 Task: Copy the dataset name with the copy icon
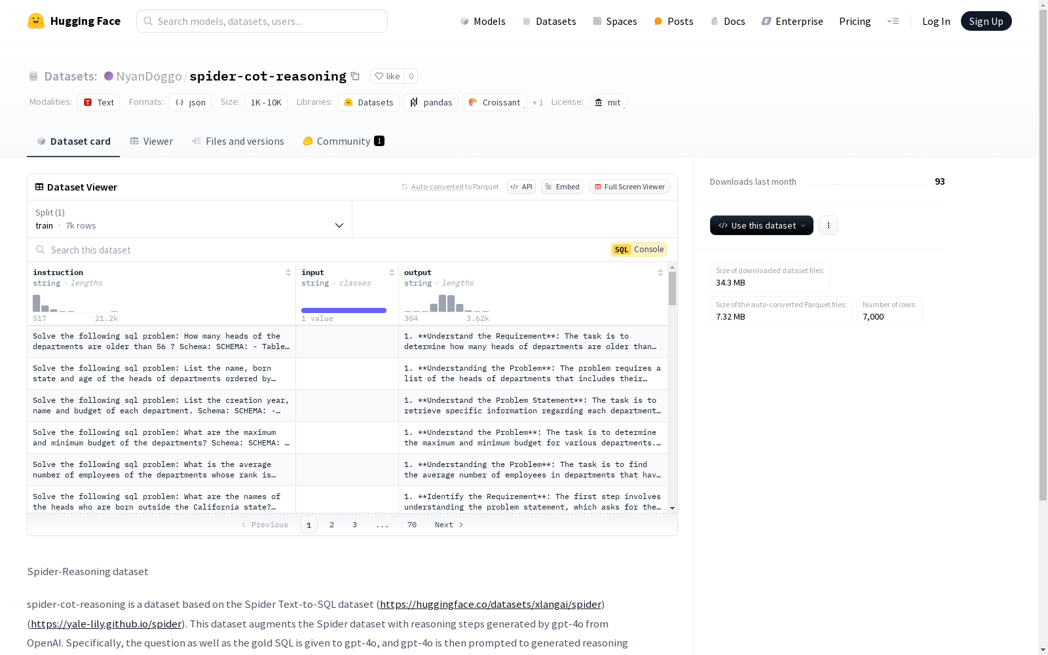click(355, 76)
